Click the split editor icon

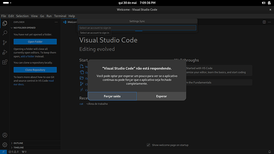click(264, 22)
